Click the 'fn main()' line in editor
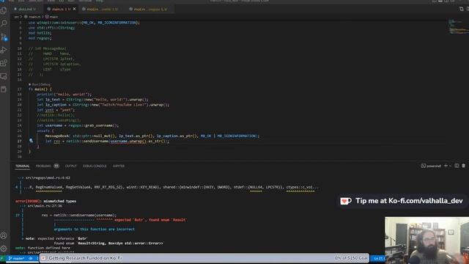469x264 pixels. [x=40, y=89]
